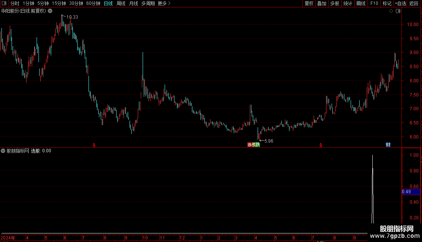Click the green 跌 event marker
This screenshot has height=242, width=422.
coord(258,145)
